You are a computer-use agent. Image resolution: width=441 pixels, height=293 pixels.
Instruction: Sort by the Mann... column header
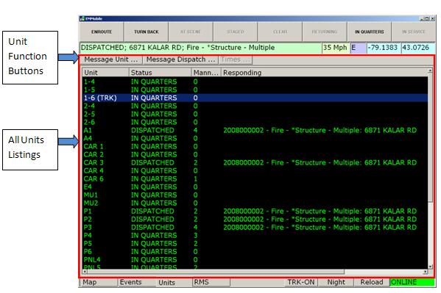pyautogui.click(x=206, y=73)
